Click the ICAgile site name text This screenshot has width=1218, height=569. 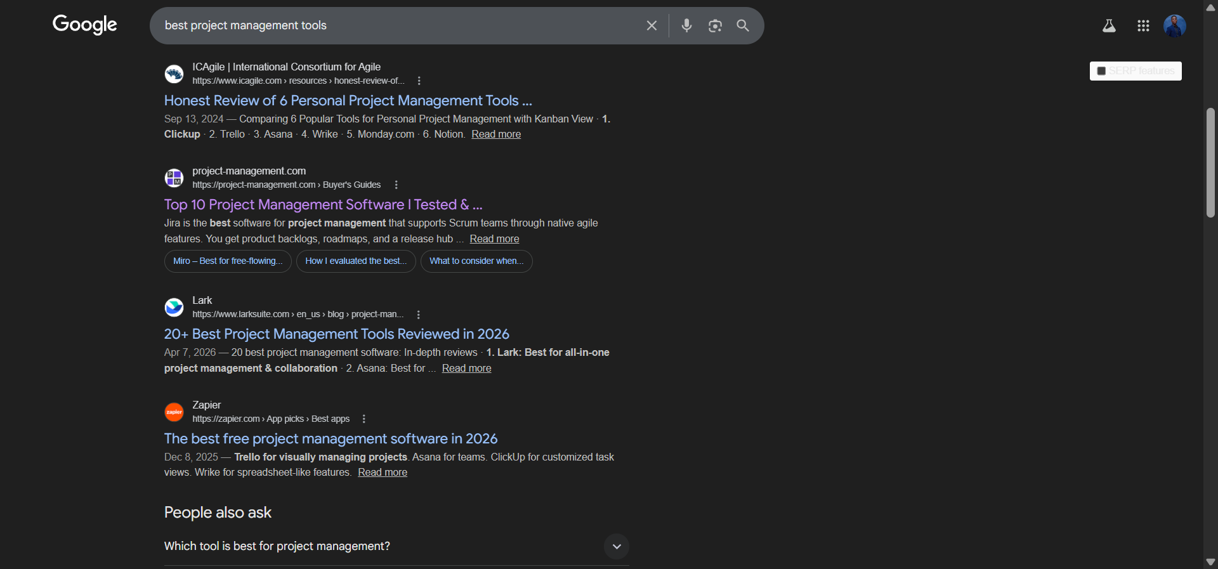click(x=287, y=67)
